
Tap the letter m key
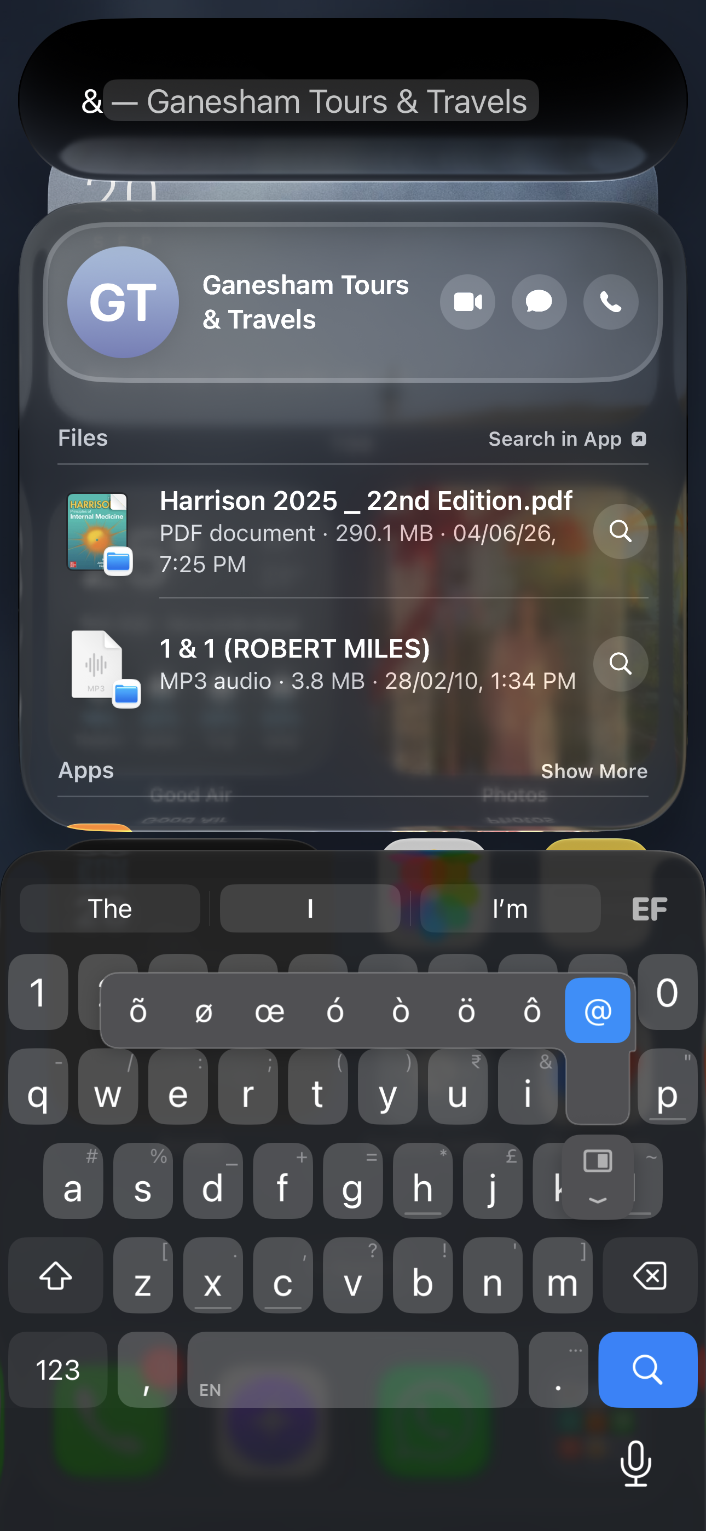click(562, 1275)
